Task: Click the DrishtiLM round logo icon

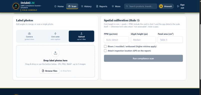Action: point(16,6)
